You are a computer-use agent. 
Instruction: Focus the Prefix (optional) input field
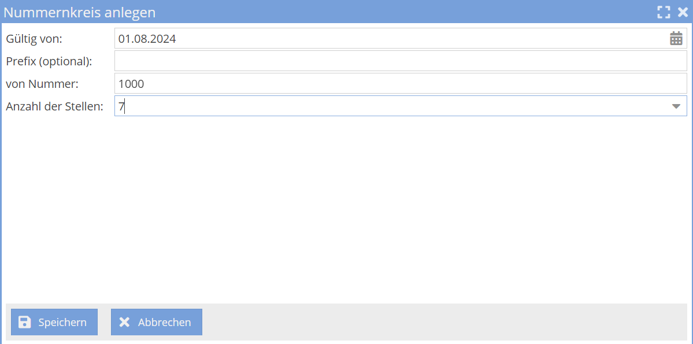pos(400,61)
